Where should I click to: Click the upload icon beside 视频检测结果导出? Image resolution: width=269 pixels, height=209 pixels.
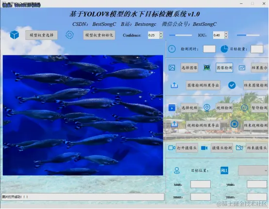[174, 124]
